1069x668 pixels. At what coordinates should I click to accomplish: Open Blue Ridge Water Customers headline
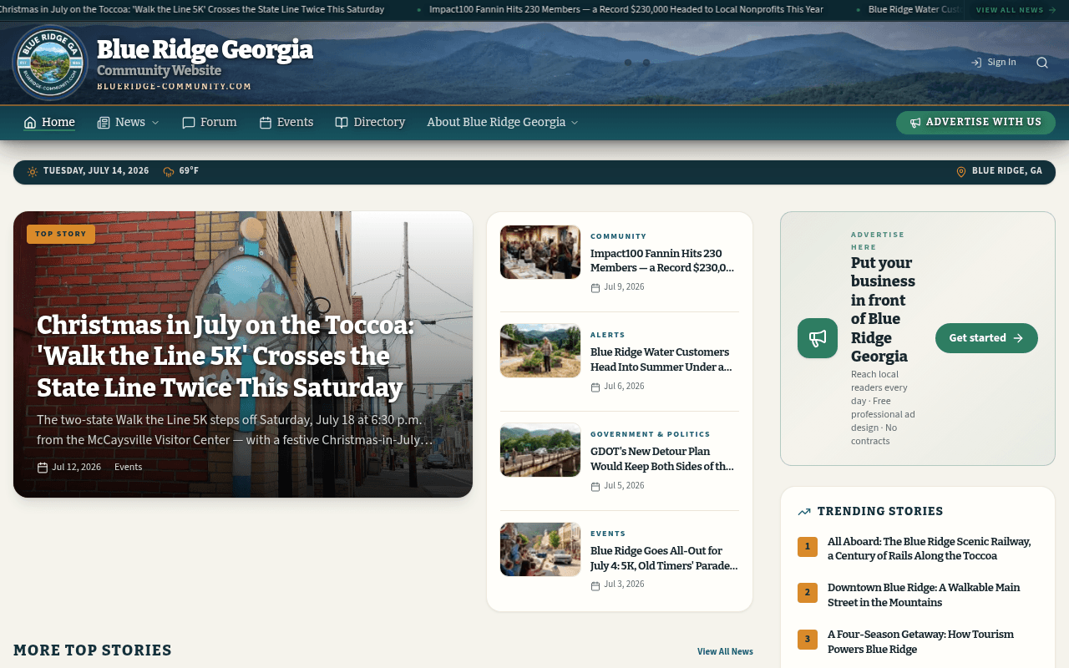pos(661,359)
